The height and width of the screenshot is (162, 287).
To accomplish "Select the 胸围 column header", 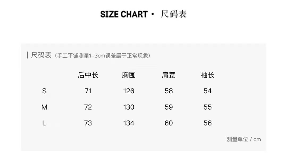I will [x=129, y=75].
